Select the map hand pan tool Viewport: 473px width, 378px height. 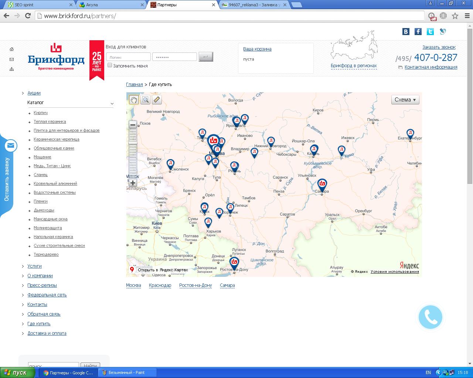pos(134,100)
